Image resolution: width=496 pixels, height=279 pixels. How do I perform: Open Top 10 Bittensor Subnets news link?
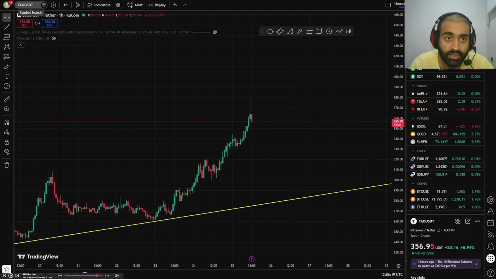(x=445, y=264)
